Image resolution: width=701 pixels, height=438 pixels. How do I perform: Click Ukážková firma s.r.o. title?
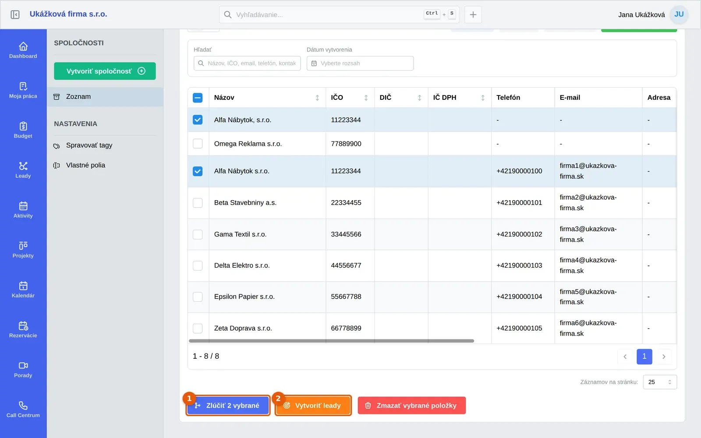tap(68, 14)
